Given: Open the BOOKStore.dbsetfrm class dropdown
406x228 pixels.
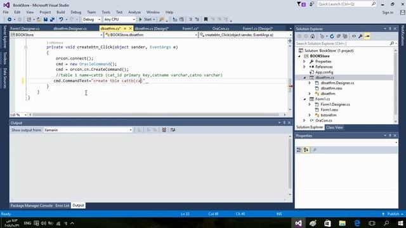Looking at the screenshot, I should coord(151,35).
